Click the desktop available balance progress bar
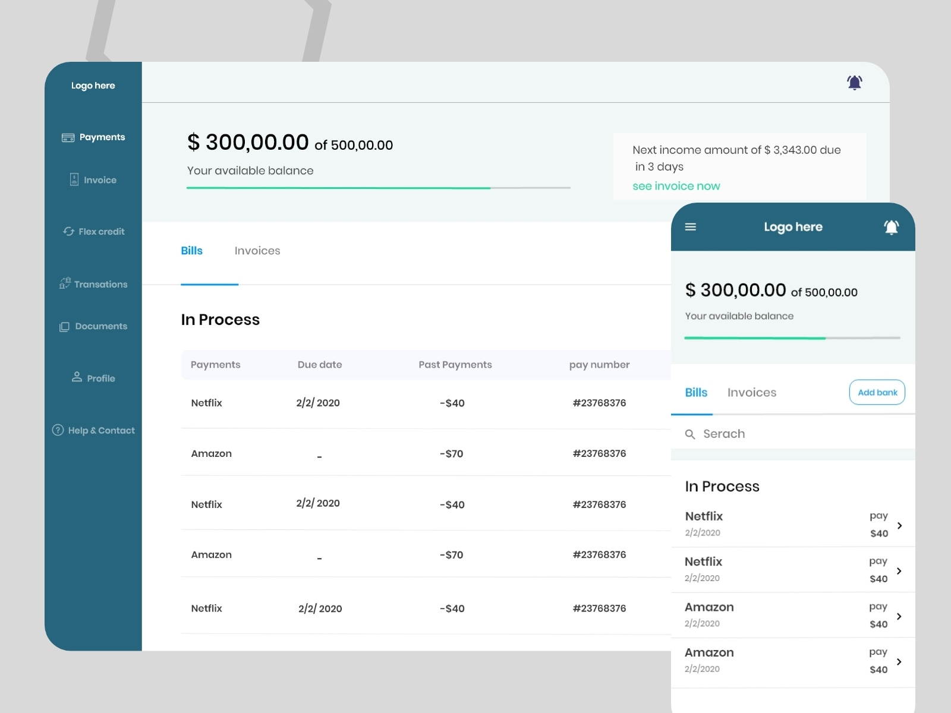 pyautogui.click(x=378, y=188)
